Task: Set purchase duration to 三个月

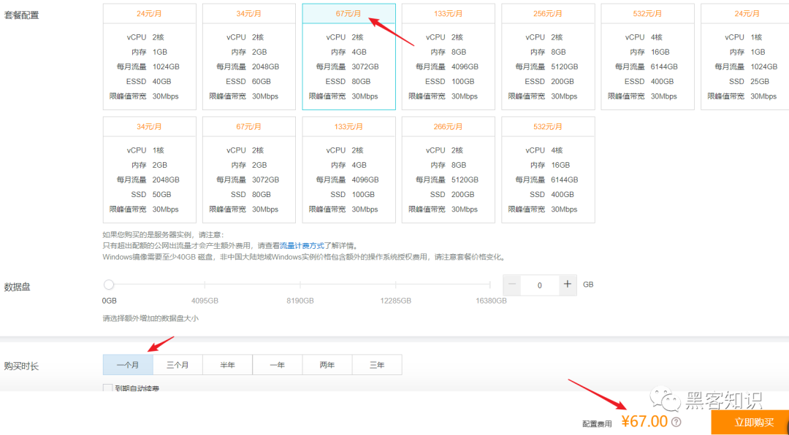Action: [x=178, y=365]
